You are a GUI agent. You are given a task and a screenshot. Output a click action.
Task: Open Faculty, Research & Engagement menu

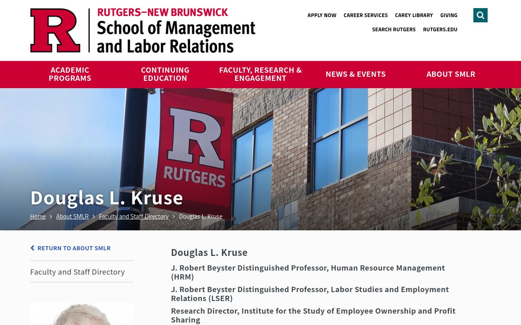pos(260,74)
